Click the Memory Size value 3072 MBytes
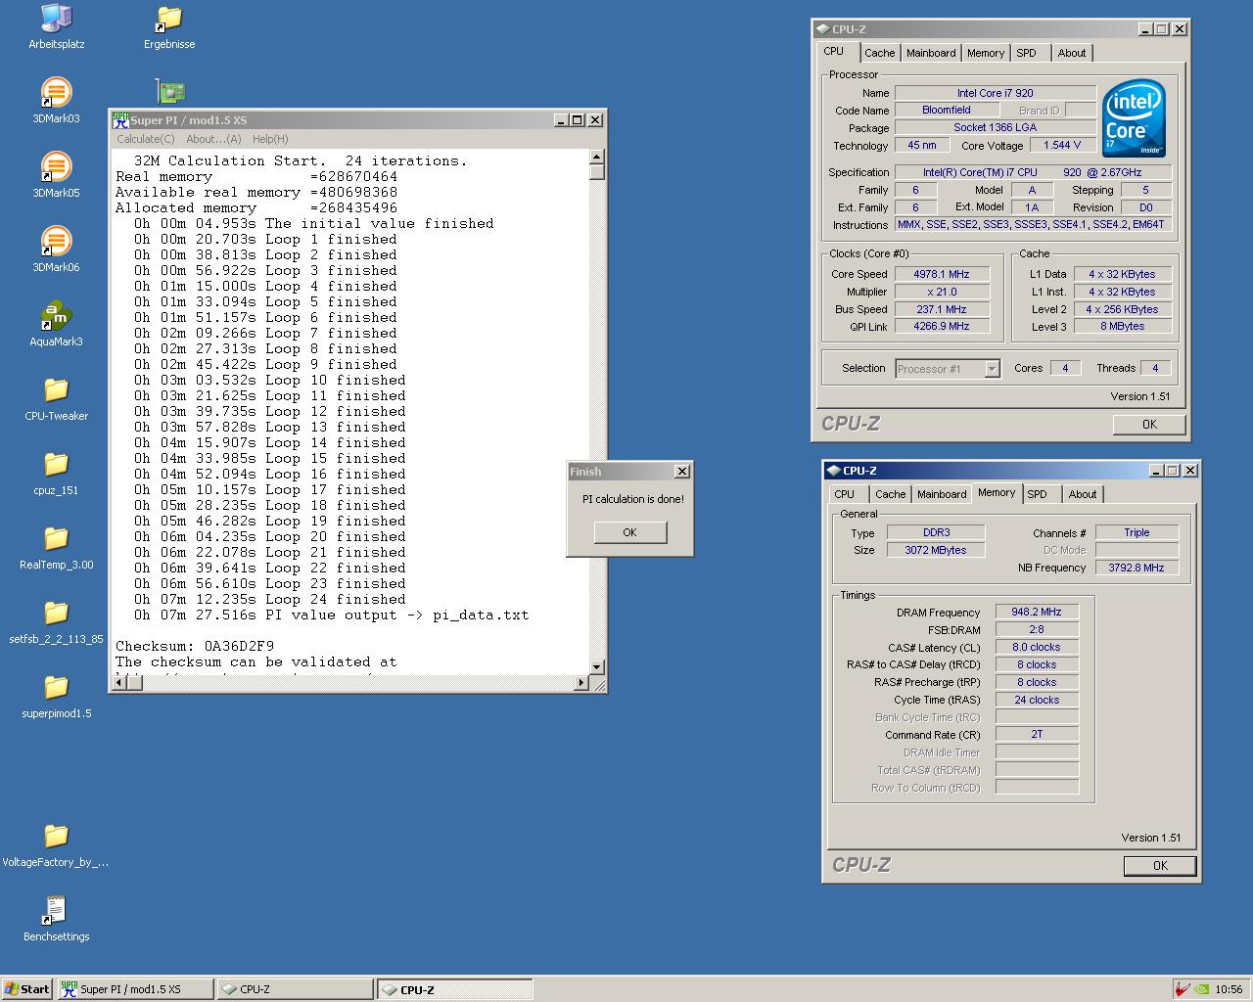 pos(936,550)
